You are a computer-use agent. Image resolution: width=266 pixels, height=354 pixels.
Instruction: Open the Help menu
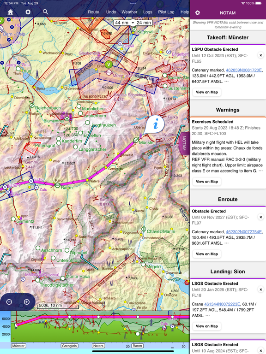coord(185,12)
